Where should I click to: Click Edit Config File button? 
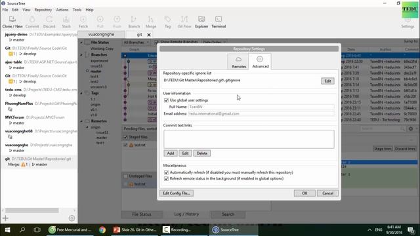pyautogui.click(x=177, y=193)
